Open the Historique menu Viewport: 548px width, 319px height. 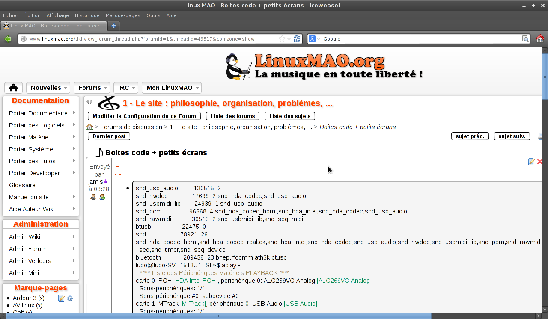coord(87,15)
